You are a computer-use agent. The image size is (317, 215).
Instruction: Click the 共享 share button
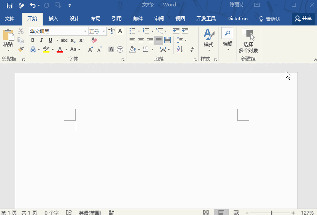click(303, 19)
